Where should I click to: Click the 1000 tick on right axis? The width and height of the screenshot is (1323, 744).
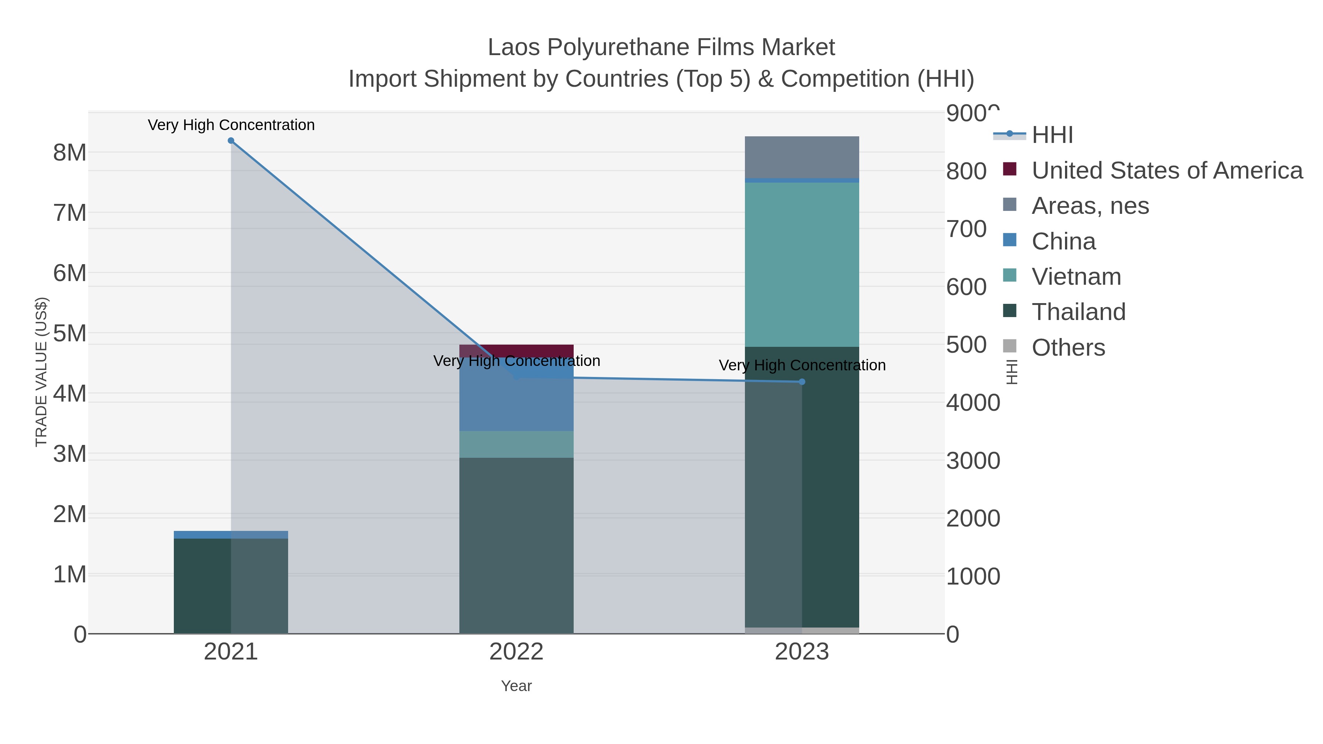point(973,576)
